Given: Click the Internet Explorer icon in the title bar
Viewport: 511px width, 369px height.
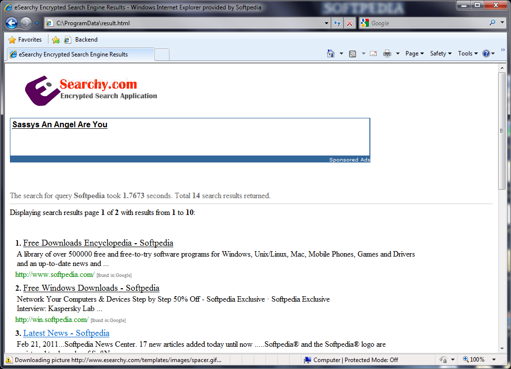Looking at the screenshot, I should tap(8, 7).
